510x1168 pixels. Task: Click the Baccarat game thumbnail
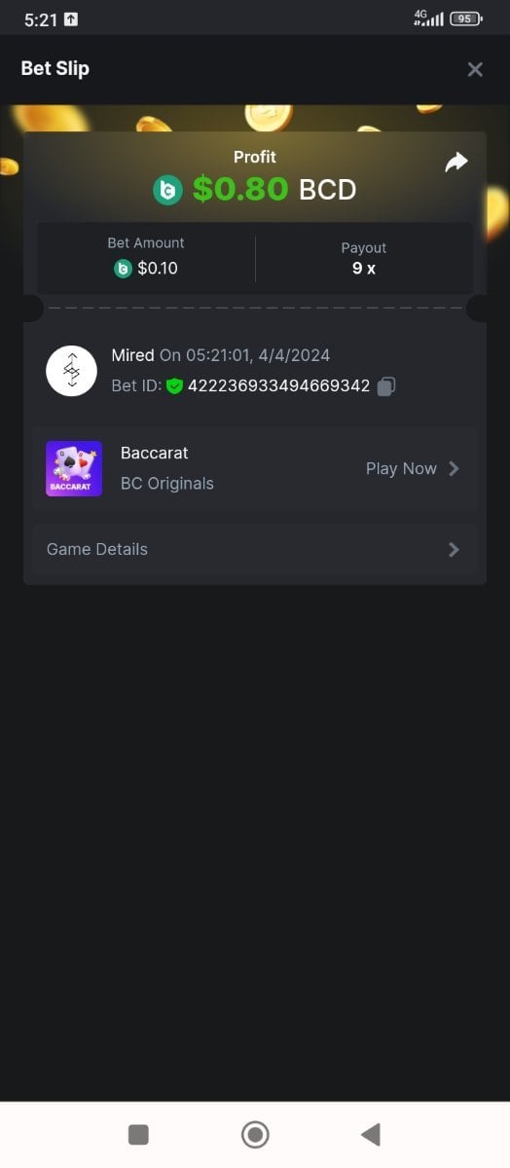tap(74, 469)
